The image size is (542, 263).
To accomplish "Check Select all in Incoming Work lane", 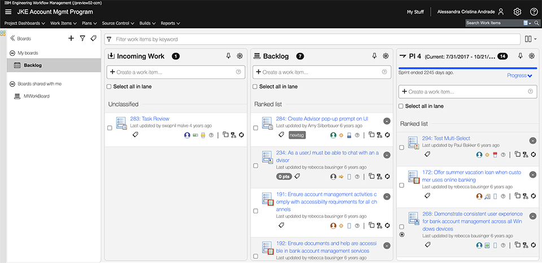I will pos(109,86).
